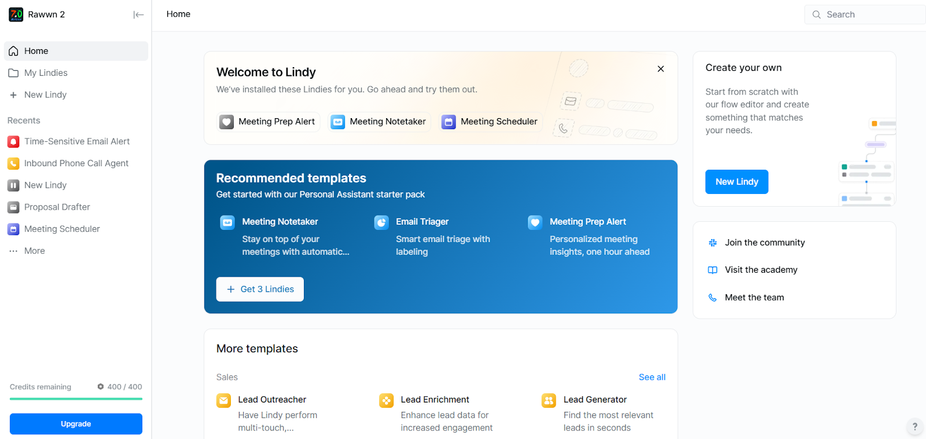Collapse the sidebar with the arrow icon
The height and width of the screenshot is (439, 926).
138,14
